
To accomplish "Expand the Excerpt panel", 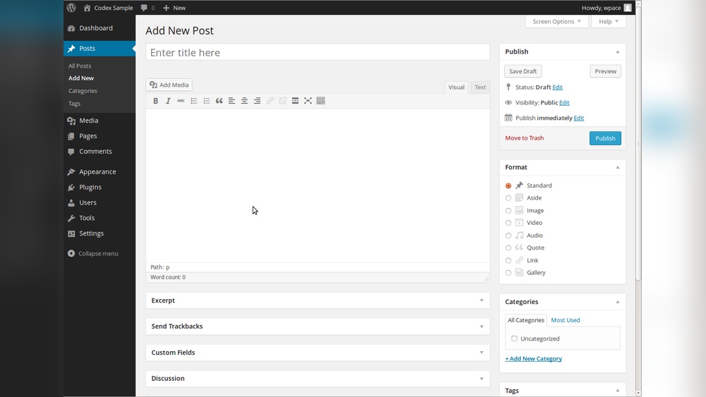I will click(x=481, y=300).
